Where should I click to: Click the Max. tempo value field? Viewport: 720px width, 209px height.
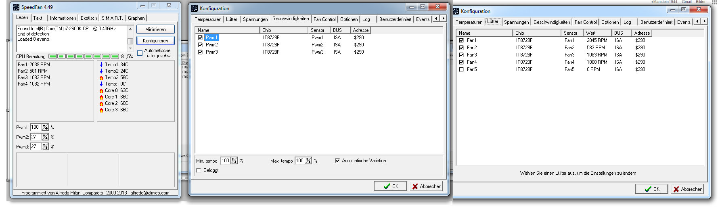[300, 161]
